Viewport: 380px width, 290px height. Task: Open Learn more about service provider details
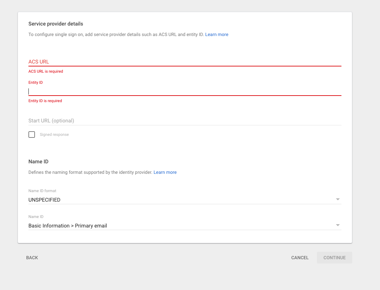point(217,34)
